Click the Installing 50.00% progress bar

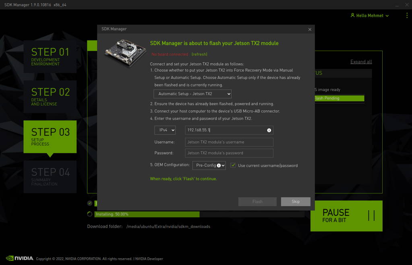[200, 214]
